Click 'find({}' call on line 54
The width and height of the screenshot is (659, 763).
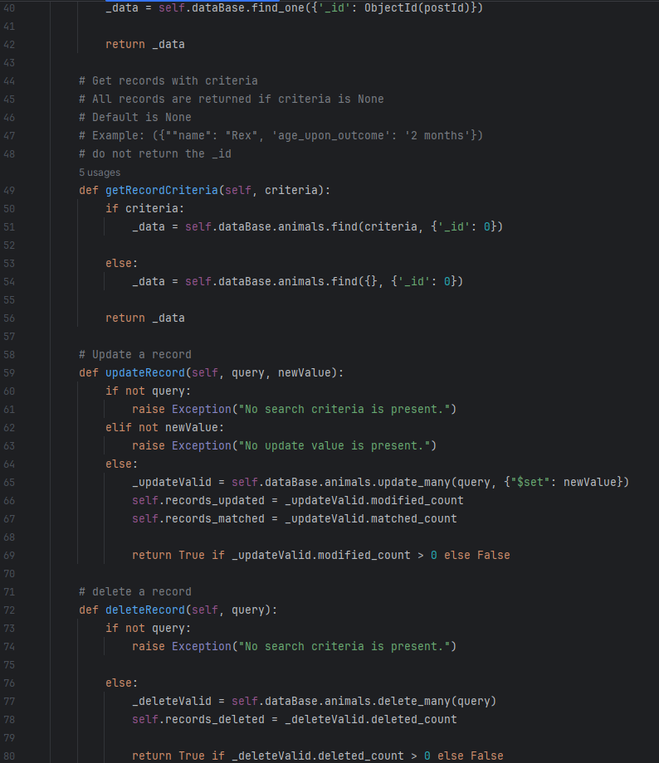pyautogui.click(x=354, y=281)
